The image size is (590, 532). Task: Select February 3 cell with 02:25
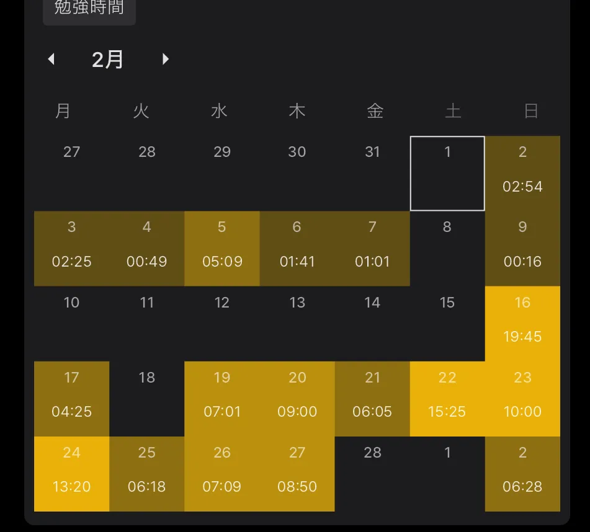[x=71, y=249]
